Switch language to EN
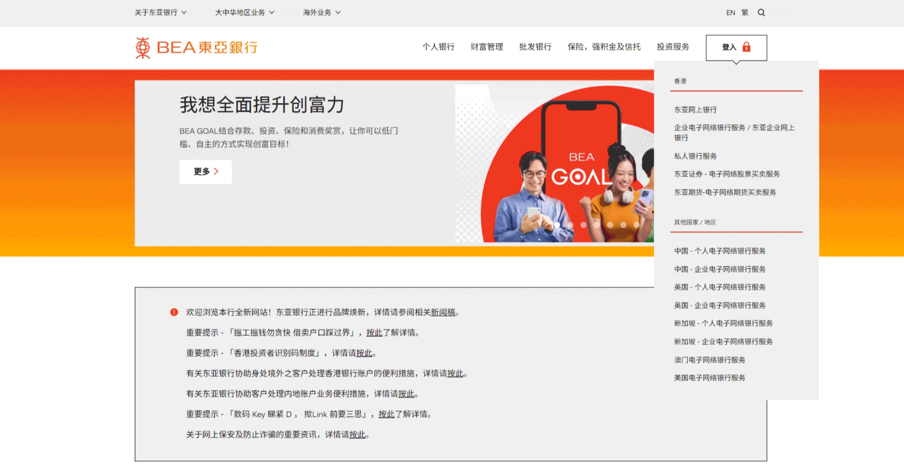 point(730,13)
